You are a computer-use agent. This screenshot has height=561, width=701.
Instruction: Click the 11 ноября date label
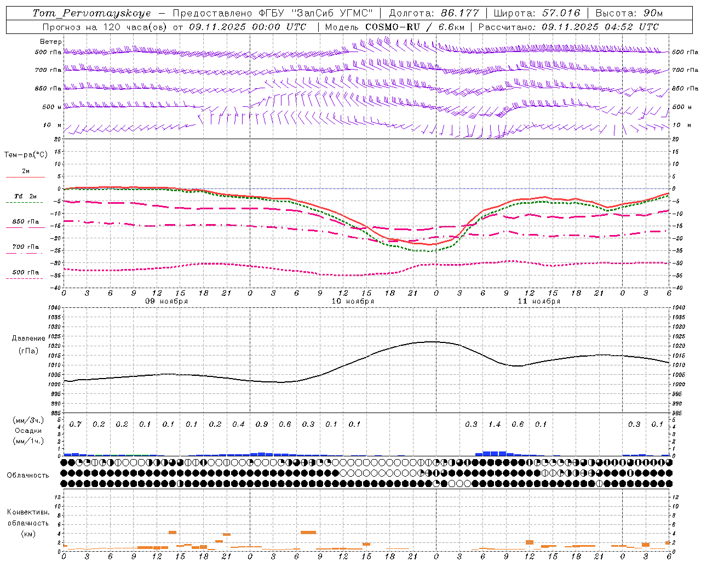click(x=539, y=301)
